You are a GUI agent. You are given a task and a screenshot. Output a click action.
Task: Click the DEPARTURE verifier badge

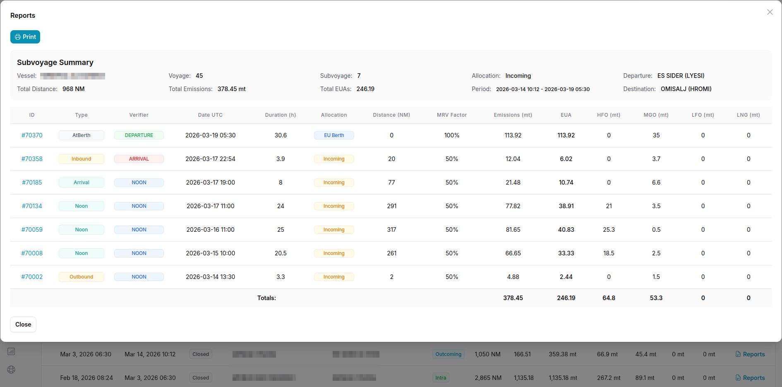139,135
